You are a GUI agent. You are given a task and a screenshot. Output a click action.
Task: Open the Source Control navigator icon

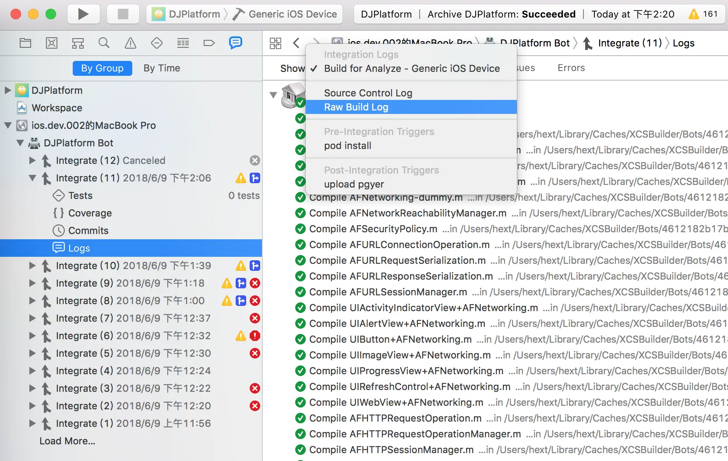52,43
